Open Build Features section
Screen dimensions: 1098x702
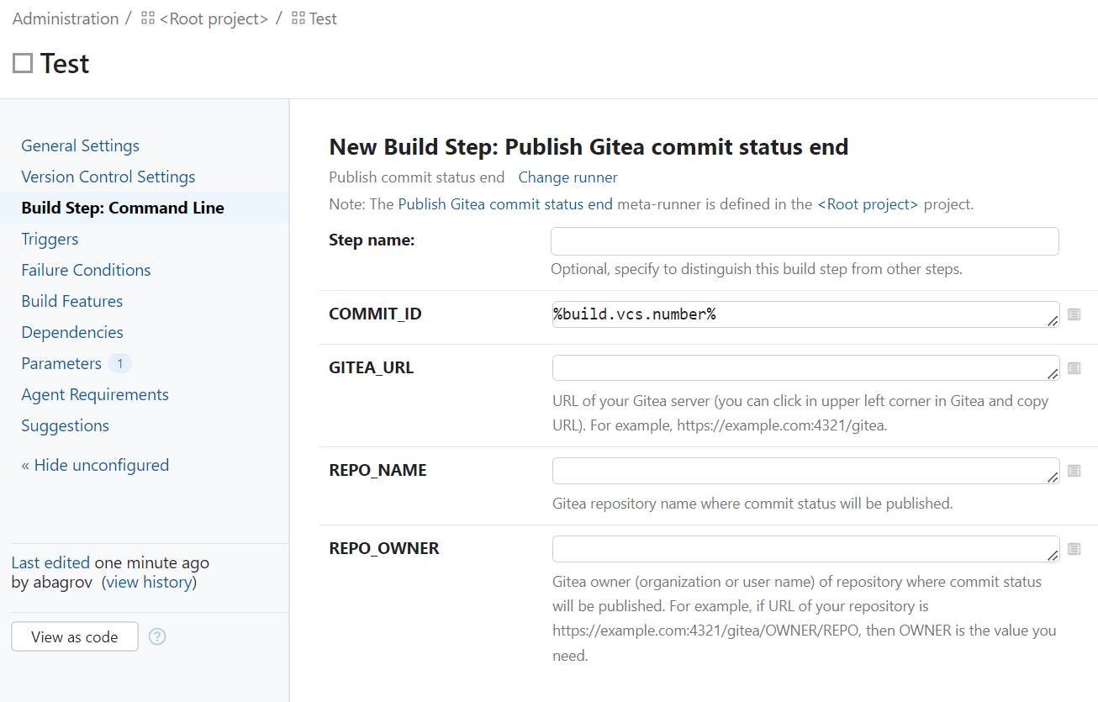click(72, 301)
